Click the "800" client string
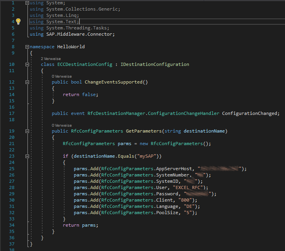Image resolution: width=285 pixels, height=251 pixels. click(185, 200)
